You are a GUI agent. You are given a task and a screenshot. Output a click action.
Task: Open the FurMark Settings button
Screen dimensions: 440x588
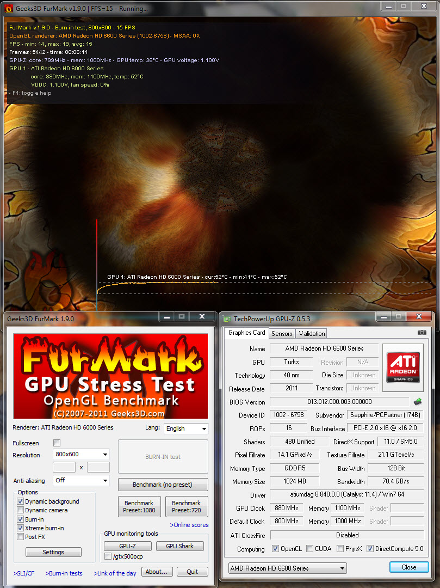(53, 552)
